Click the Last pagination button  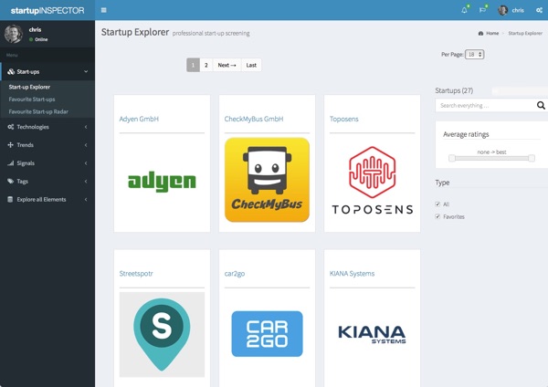(251, 65)
